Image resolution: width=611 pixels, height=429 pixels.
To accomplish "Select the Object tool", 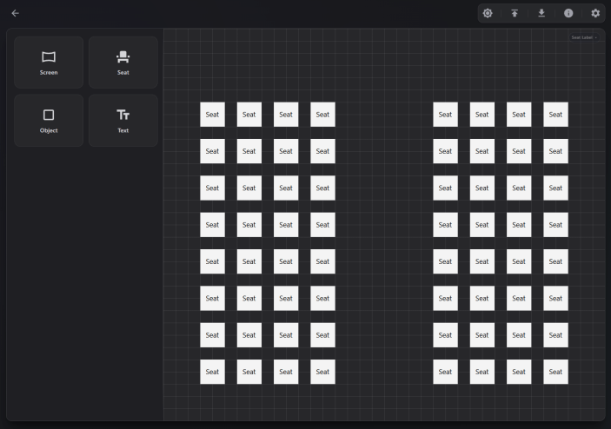I will [49, 120].
